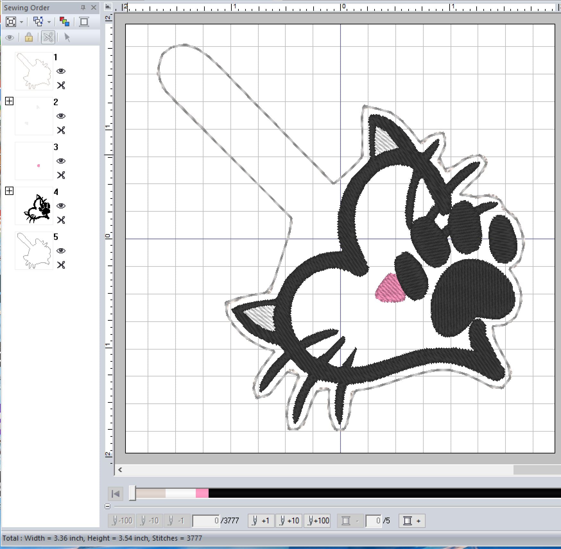Expand sewing step 4 group
The height and width of the screenshot is (549, 561).
9,191
